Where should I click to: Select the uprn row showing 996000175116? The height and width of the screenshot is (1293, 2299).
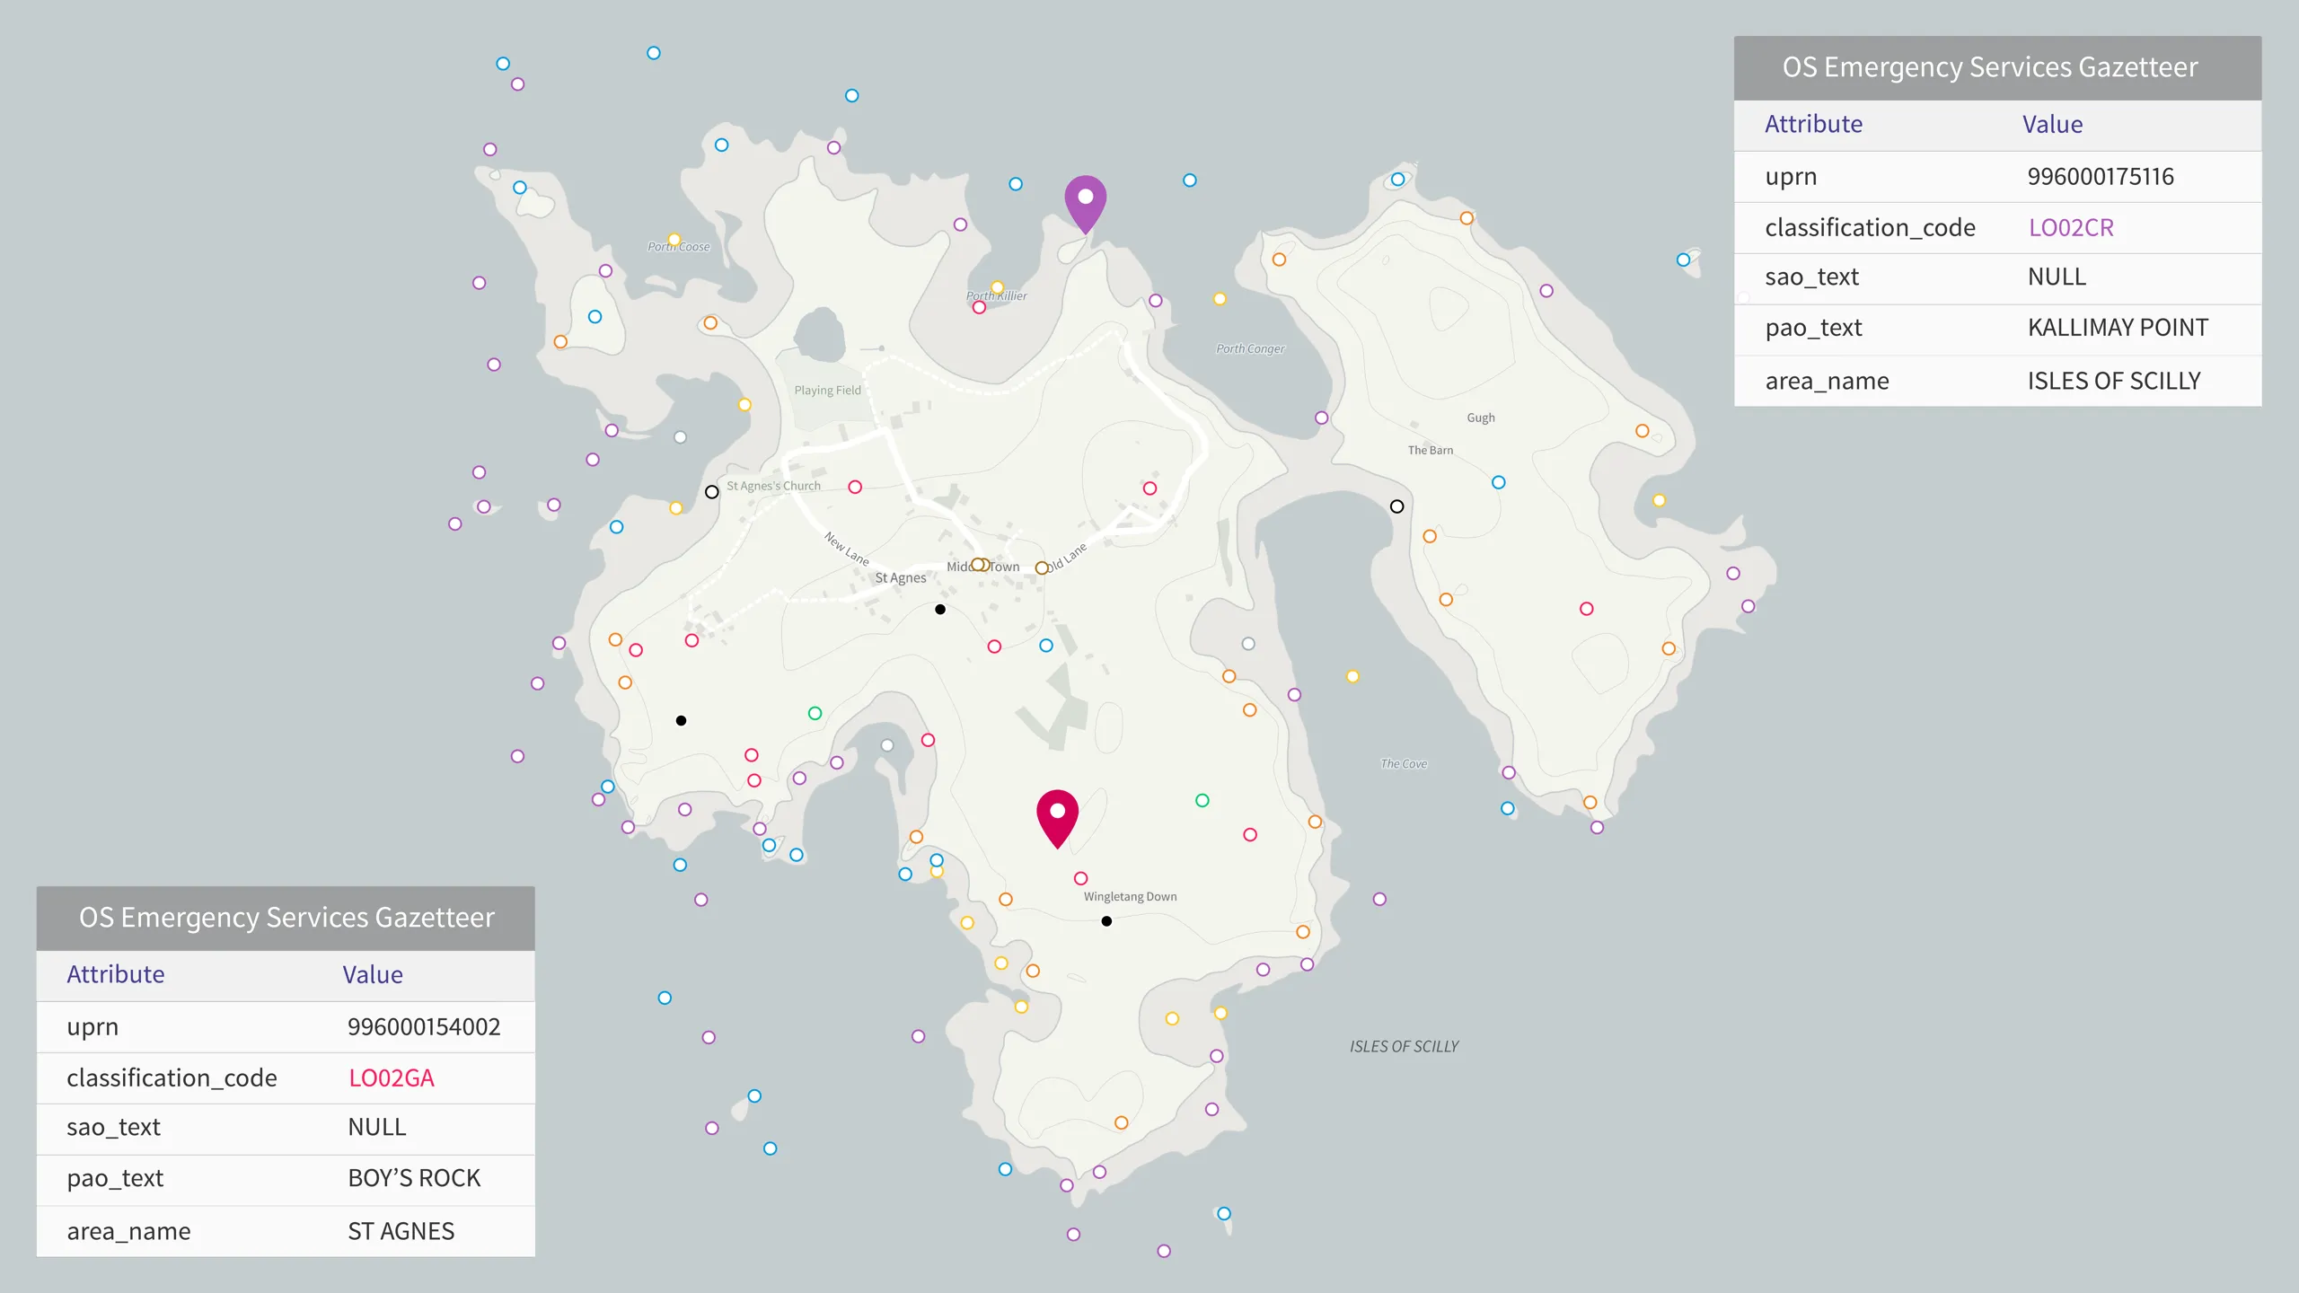pos(2101,176)
